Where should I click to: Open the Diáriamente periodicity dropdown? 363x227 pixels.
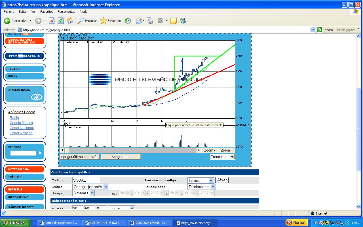click(213, 187)
